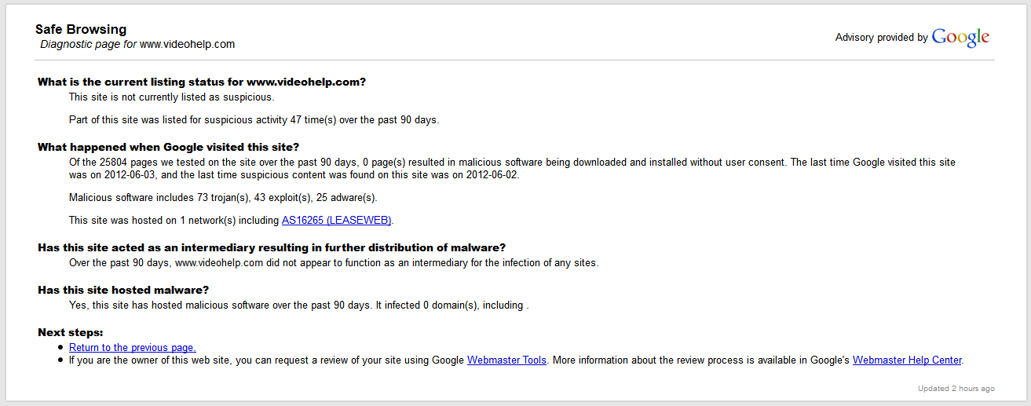Open the Webmaster Help Center link

tap(907, 360)
